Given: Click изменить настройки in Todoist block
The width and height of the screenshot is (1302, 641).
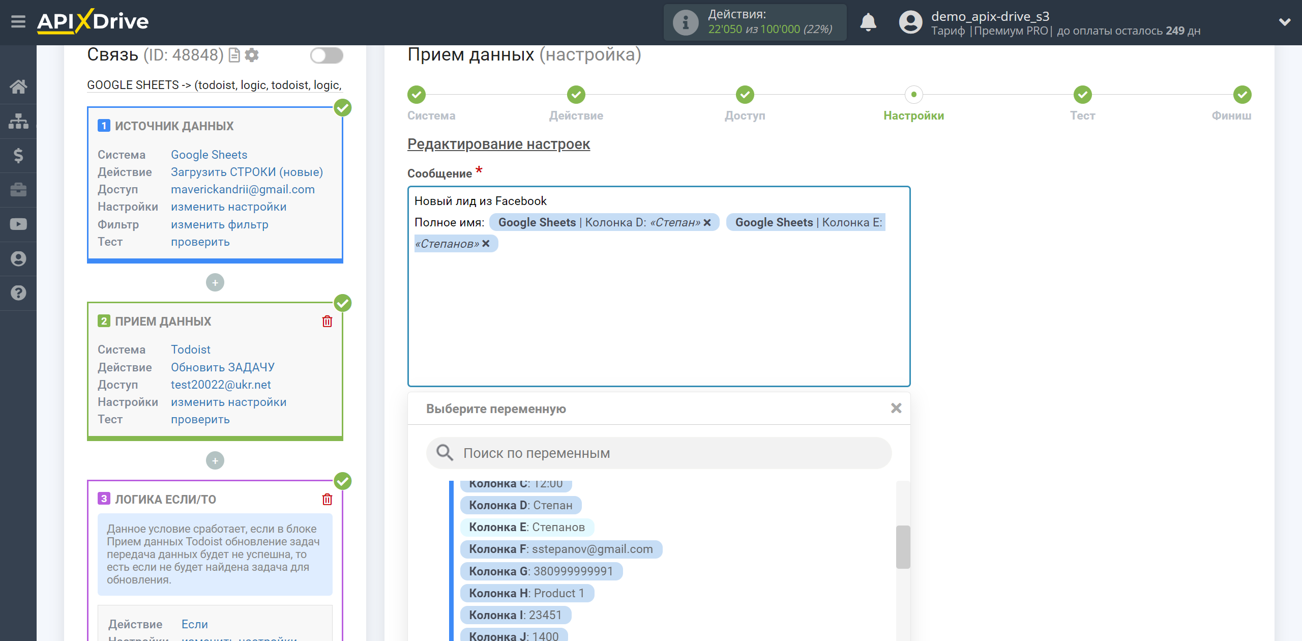Looking at the screenshot, I should [229, 402].
